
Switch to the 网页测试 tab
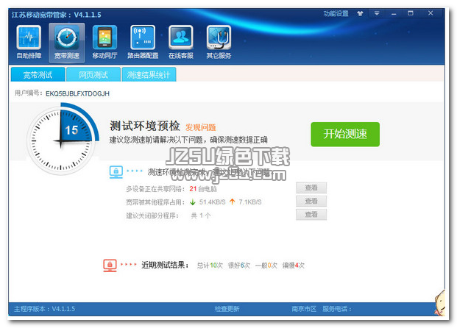(x=93, y=74)
